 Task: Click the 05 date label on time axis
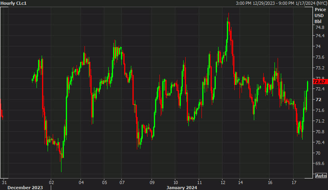(104, 182)
